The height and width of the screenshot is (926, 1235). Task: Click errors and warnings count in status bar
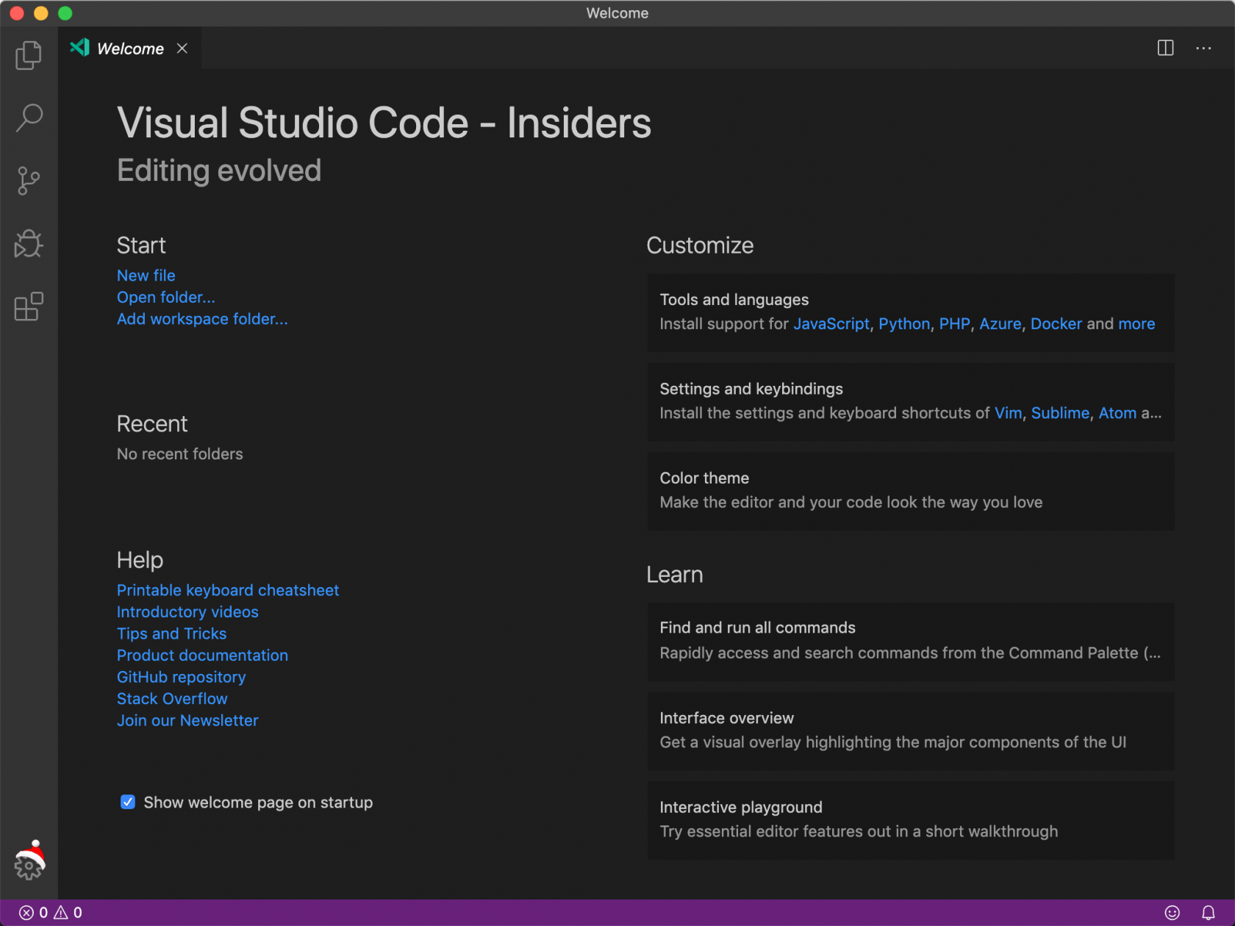51,913
